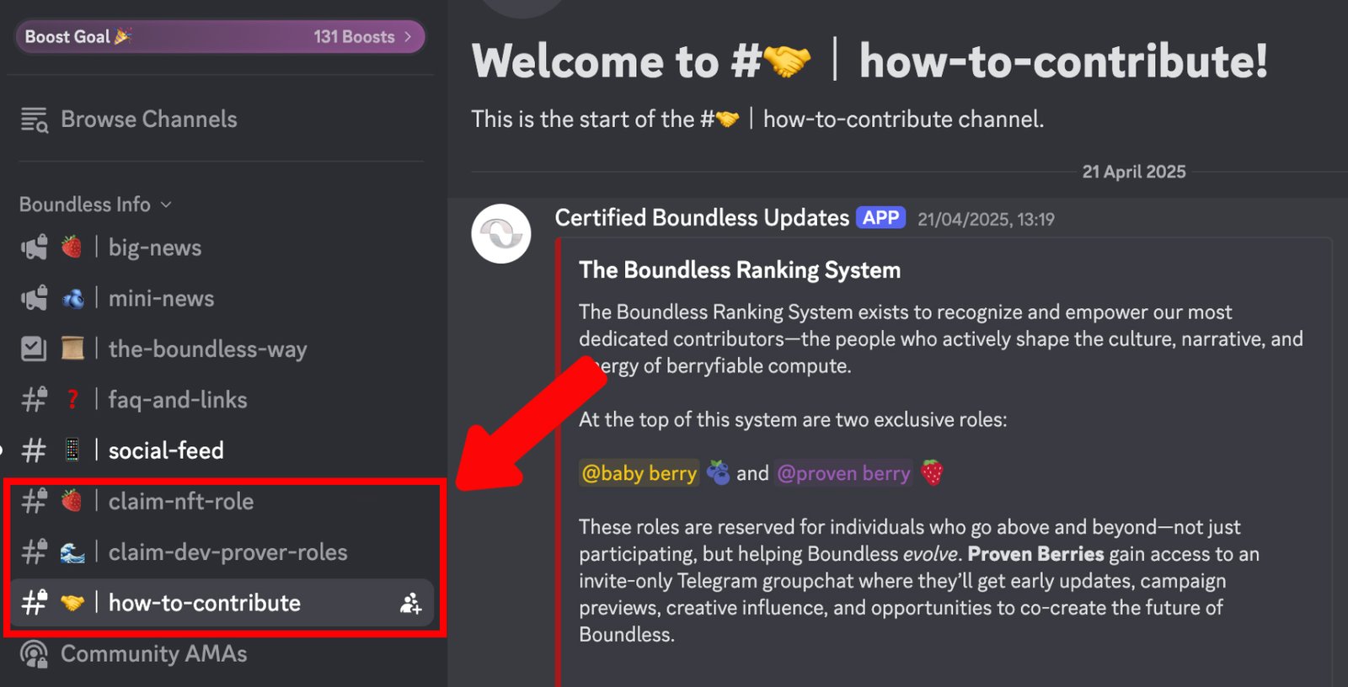Click the Certified Boundless Updates username

point(701,218)
